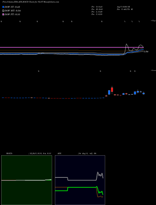Select the 'DOW MT: 0.34' legend text
156x205 pixels.
[12, 11]
